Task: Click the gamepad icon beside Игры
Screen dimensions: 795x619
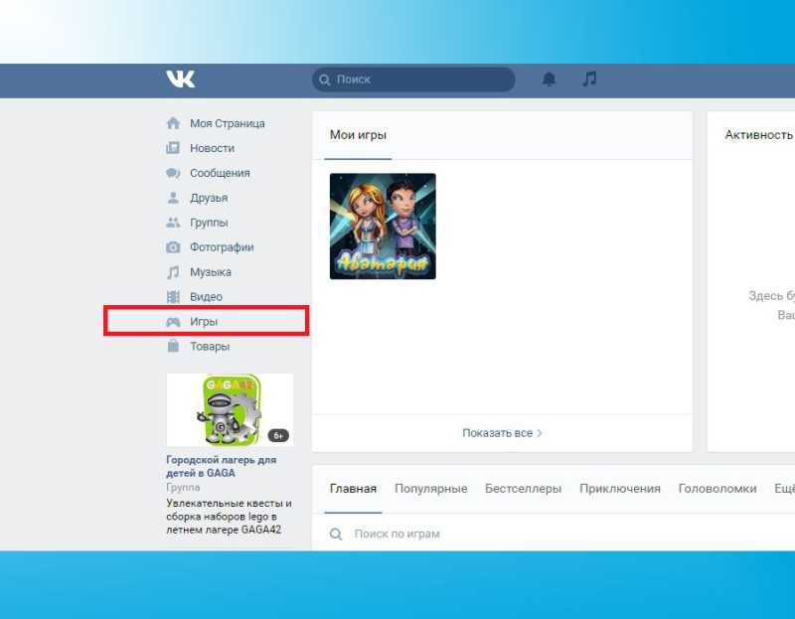Action: tap(173, 321)
